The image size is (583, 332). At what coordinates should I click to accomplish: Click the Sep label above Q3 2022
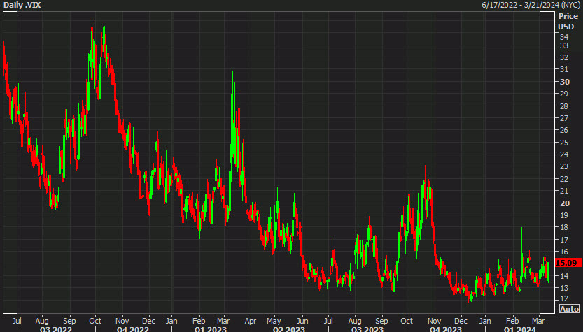tap(69, 321)
